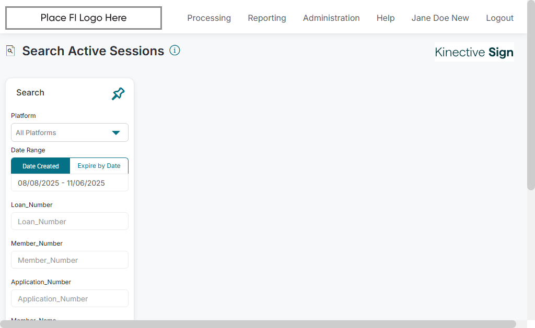
Task: Click the pin icon in Search panel
Action: pos(118,94)
